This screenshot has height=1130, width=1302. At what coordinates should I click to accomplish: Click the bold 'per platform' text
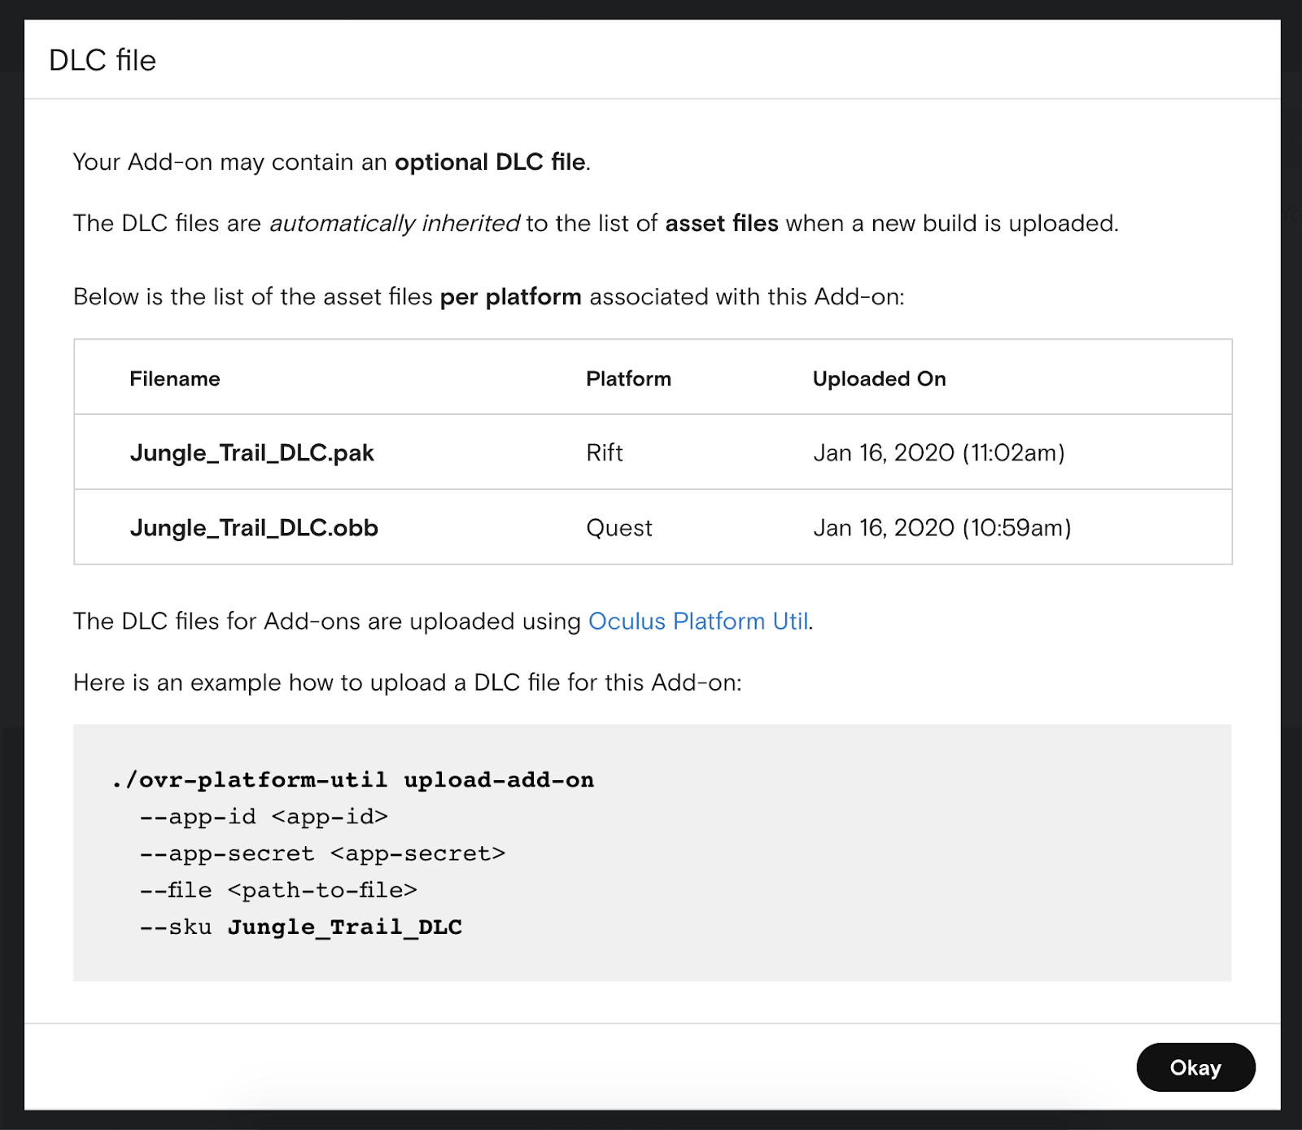510,297
